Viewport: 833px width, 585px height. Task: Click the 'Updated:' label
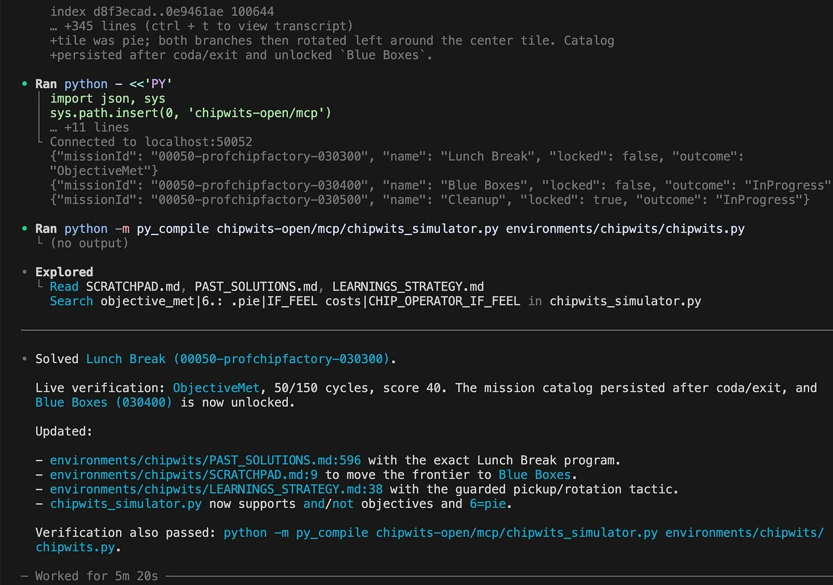tap(64, 432)
